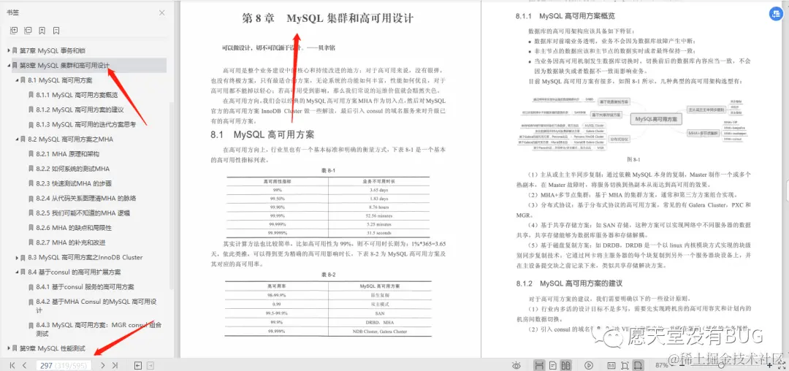Jump to the last page

[115, 365]
